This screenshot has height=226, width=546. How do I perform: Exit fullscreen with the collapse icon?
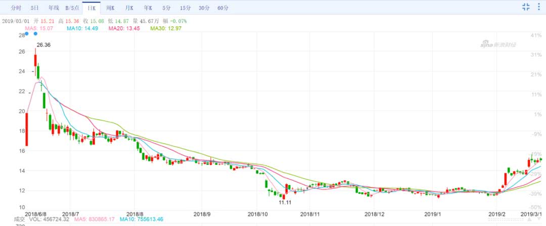click(x=526, y=7)
